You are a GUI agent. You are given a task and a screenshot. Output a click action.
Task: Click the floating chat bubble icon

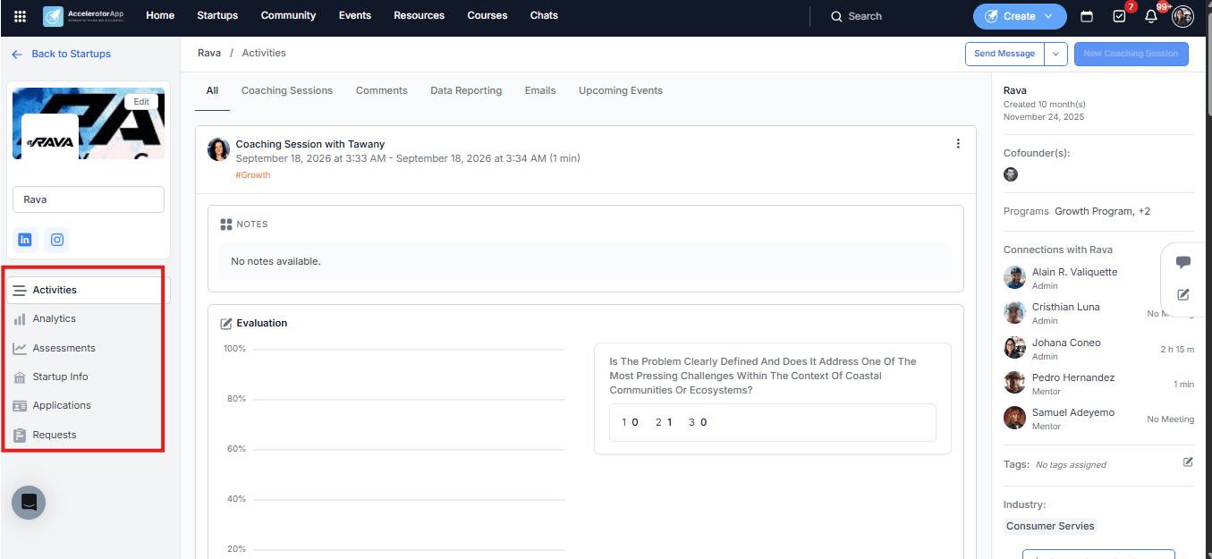pos(1183,262)
